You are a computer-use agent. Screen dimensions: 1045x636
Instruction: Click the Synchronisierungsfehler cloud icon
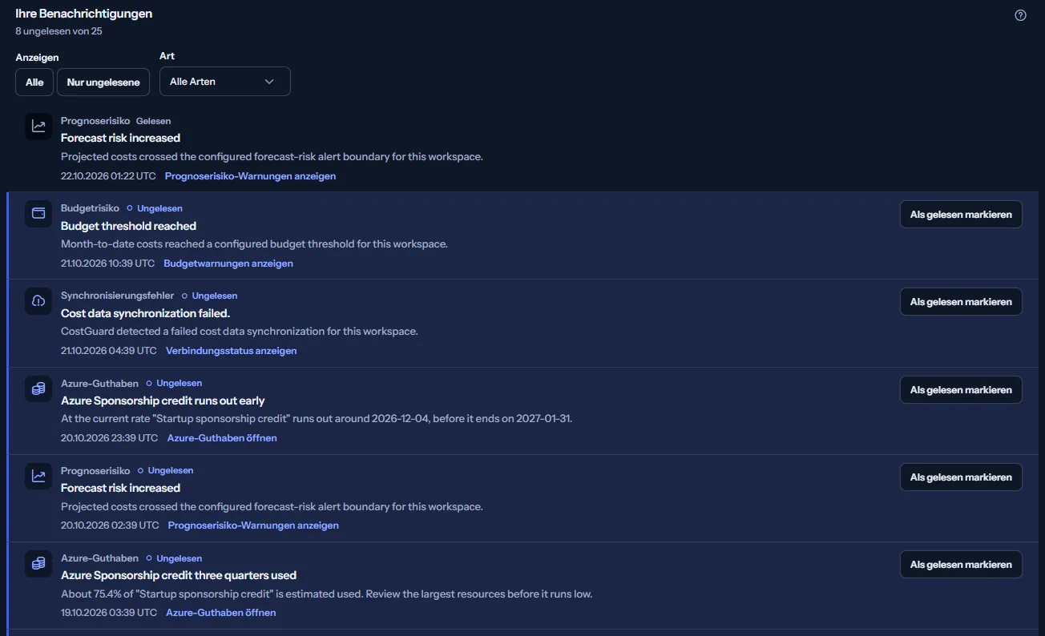coord(38,301)
